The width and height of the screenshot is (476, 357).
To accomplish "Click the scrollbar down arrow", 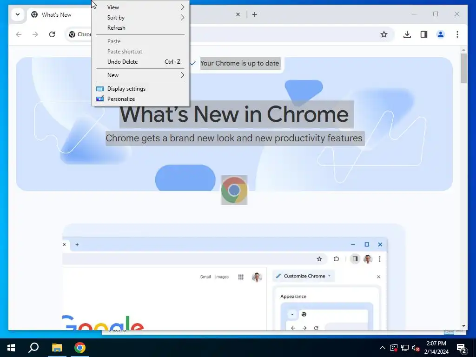I will [x=463, y=326].
